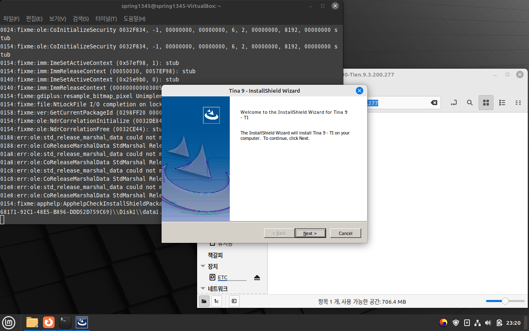Viewport: 529px width, 331px height.
Task: Open the 23:20 clock calendar
Action: (513, 323)
